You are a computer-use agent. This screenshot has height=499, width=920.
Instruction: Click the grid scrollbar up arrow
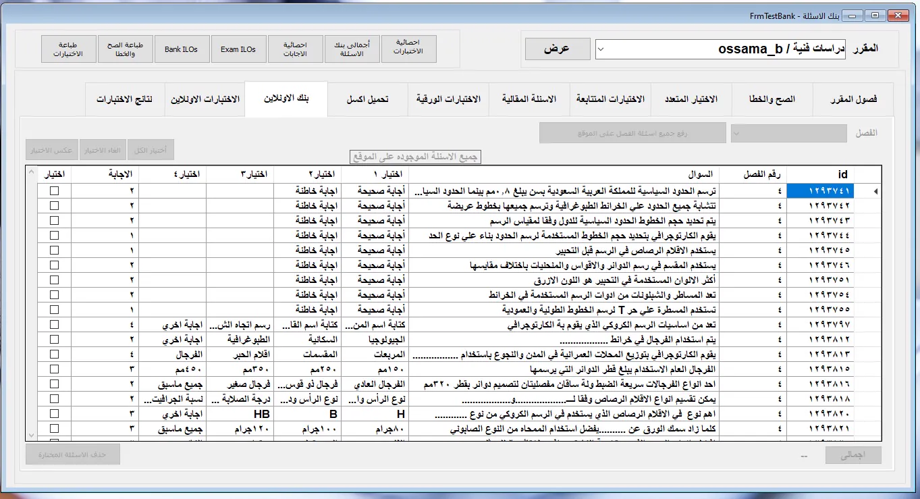click(31, 174)
